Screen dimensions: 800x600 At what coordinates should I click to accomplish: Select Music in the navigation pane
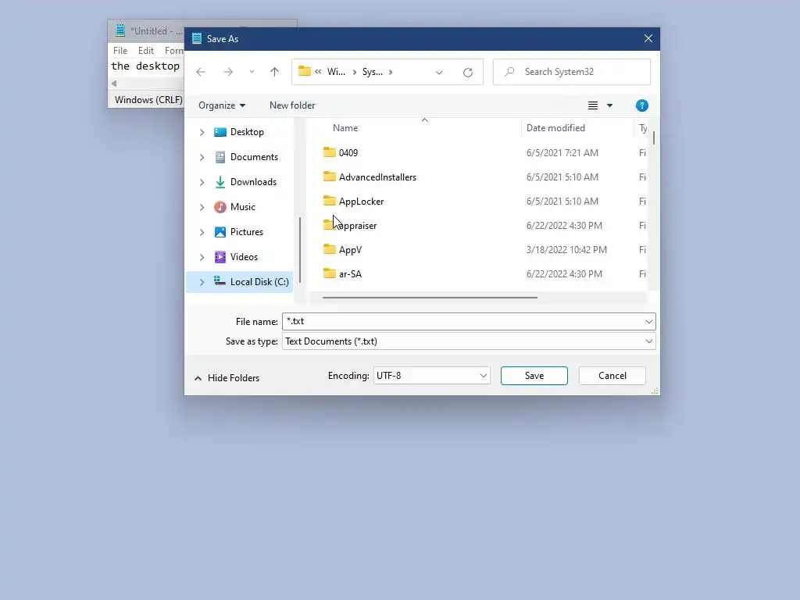pos(242,207)
